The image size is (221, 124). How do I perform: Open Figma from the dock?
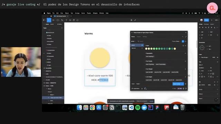(x=157, y=107)
